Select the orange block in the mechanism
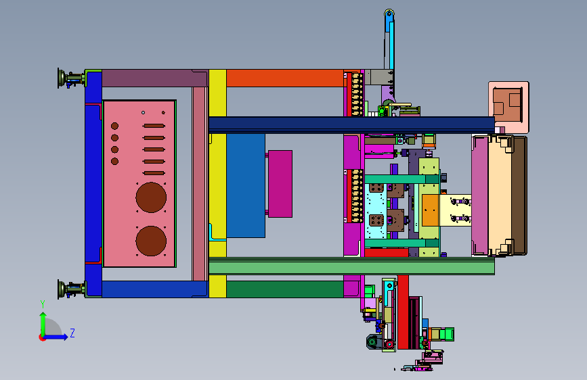587x380 pixels. point(430,210)
